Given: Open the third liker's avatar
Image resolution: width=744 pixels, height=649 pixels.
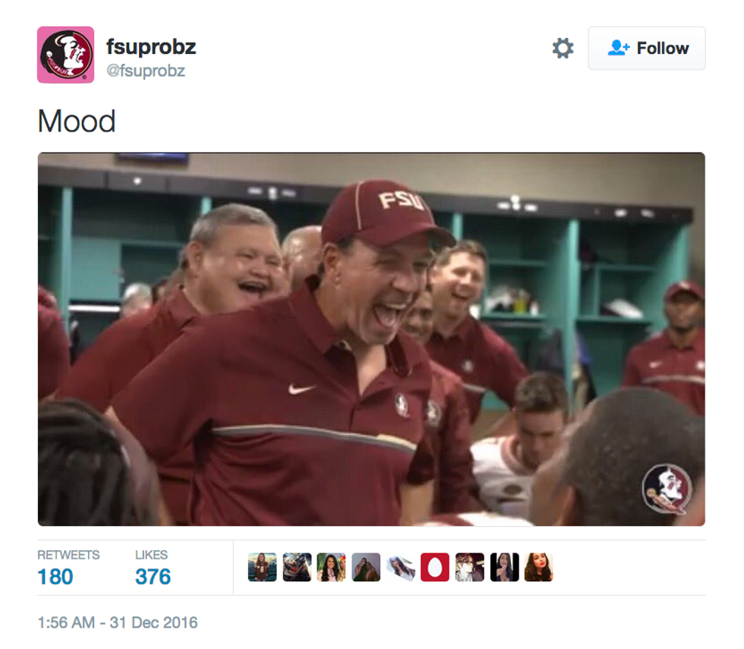Looking at the screenshot, I should pyautogui.click(x=331, y=567).
